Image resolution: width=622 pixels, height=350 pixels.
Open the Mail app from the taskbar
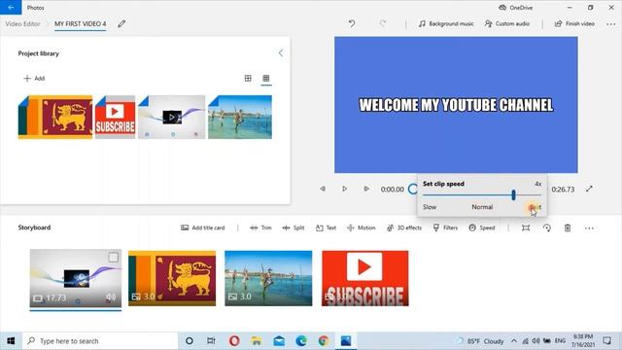[279, 341]
